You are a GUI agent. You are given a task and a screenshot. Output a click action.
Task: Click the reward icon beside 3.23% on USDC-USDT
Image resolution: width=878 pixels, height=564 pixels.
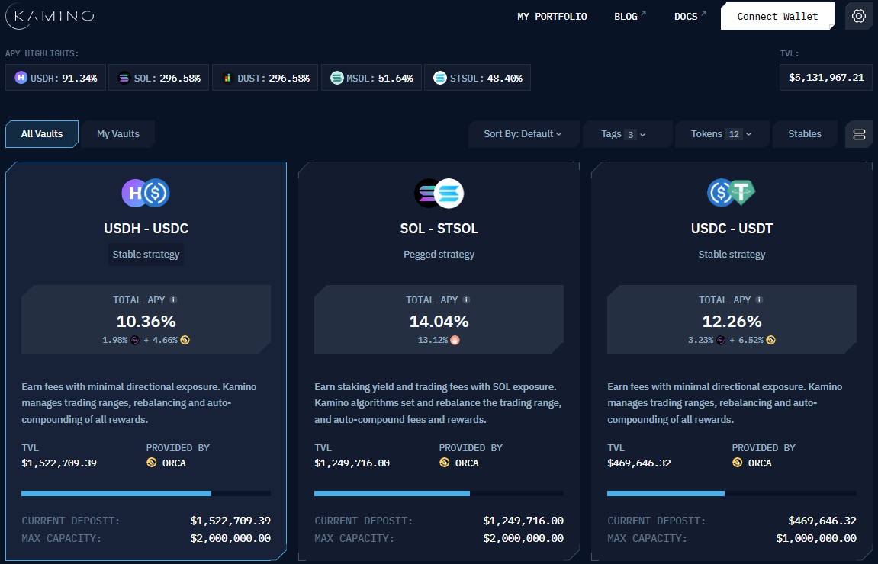(x=721, y=340)
